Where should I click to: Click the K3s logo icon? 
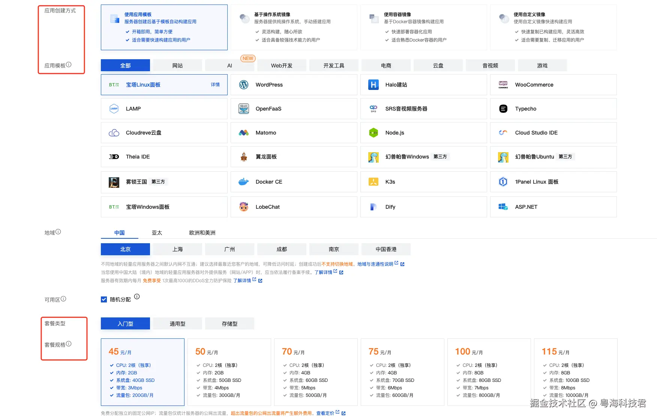click(373, 182)
